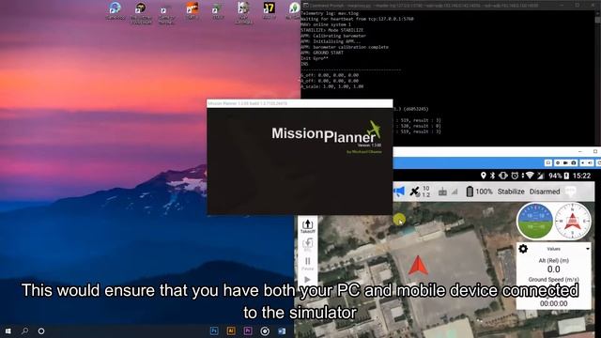This screenshot has height=338, width=601.
Task: Tap the Alt (Rel) value 0.0
Action: (553, 269)
